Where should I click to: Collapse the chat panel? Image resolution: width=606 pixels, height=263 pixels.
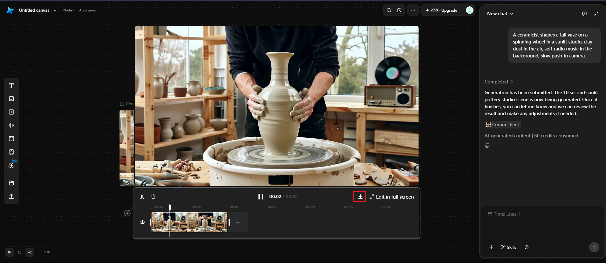click(x=596, y=14)
